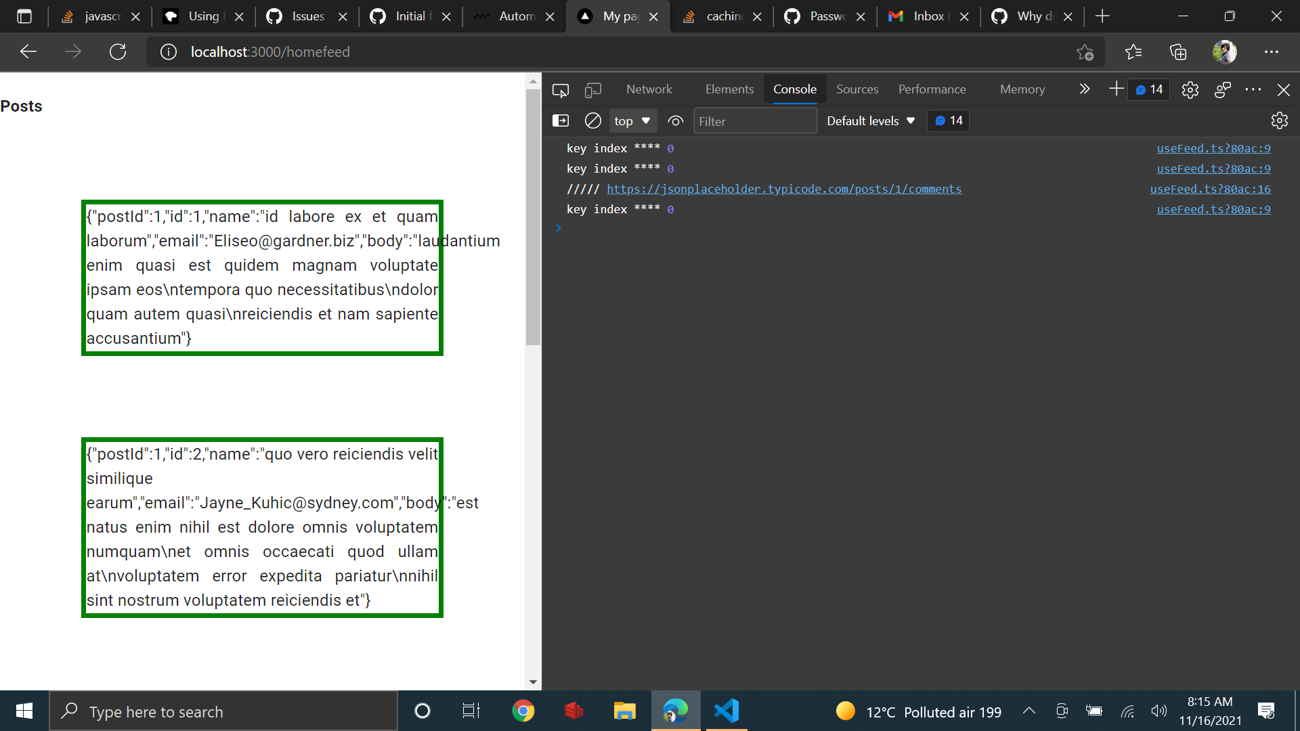
Task: Switch to the Performance tab
Action: [932, 89]
